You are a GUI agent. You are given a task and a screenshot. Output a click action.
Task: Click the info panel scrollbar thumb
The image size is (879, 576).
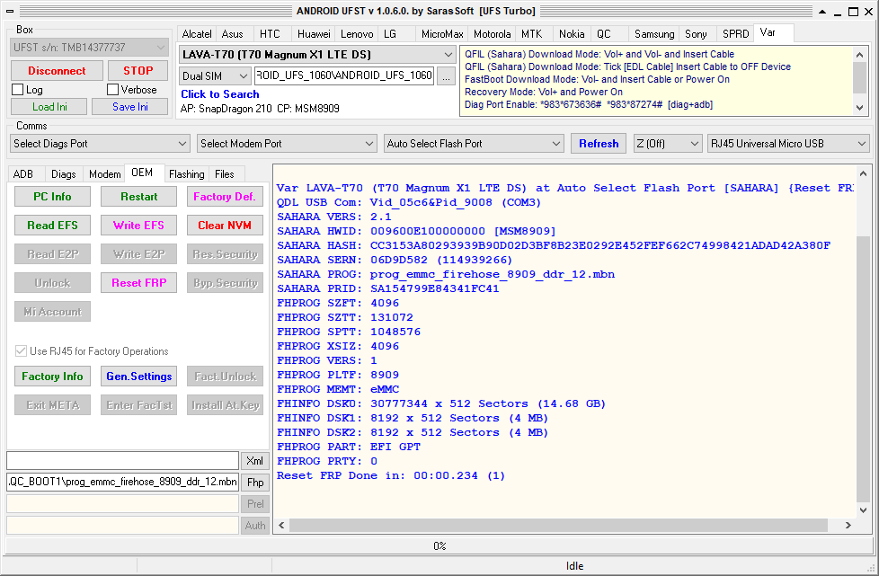click(859, 78)
